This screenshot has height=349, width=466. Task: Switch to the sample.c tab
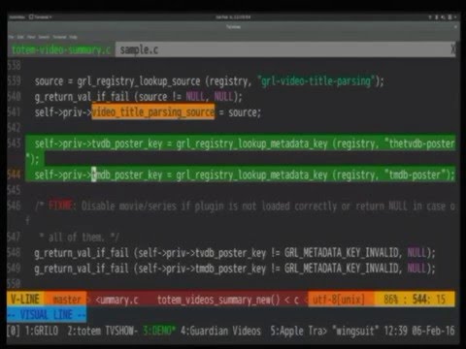coord(139,49)
